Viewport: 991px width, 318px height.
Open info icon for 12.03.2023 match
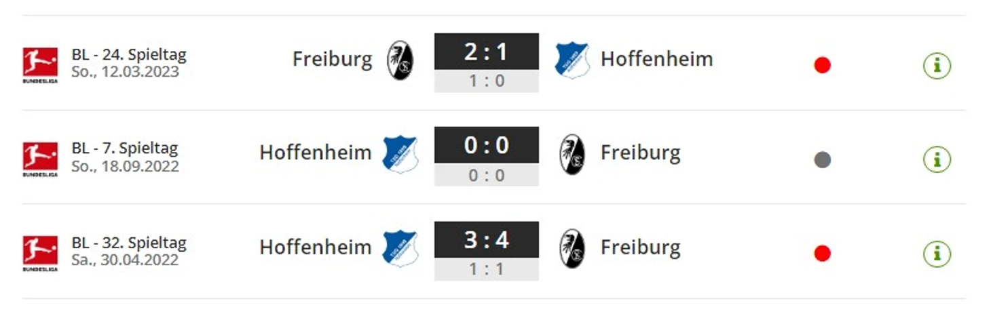(x=937, y=66)
